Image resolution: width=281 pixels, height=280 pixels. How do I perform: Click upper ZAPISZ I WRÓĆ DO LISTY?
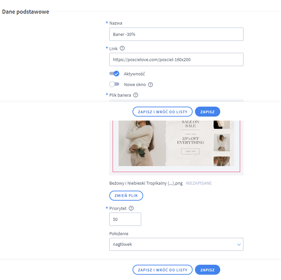[162, 112]
